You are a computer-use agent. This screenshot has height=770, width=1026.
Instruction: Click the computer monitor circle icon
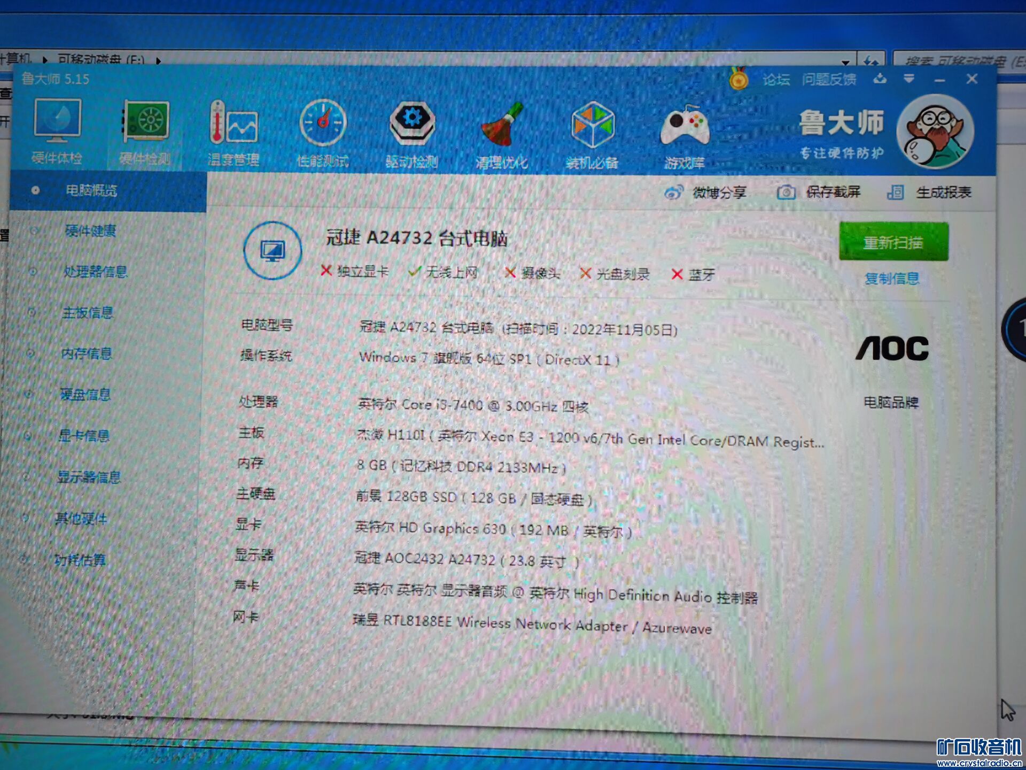pos(273,250)
